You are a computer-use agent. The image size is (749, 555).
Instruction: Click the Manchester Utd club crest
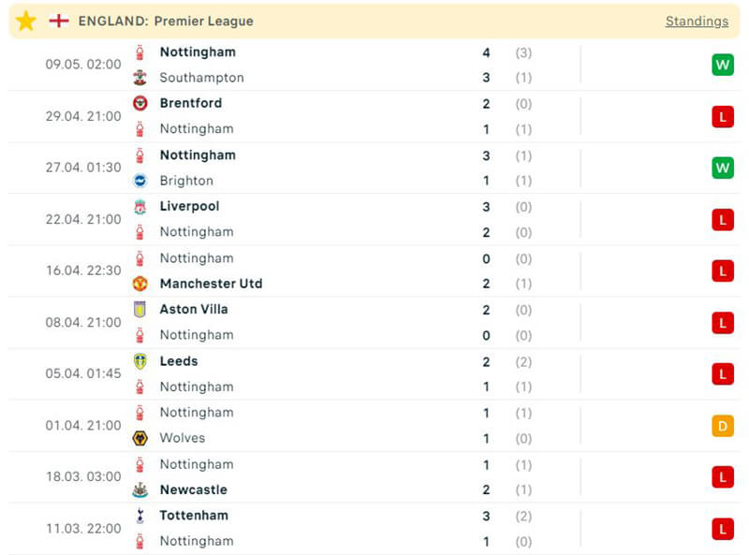140,284
